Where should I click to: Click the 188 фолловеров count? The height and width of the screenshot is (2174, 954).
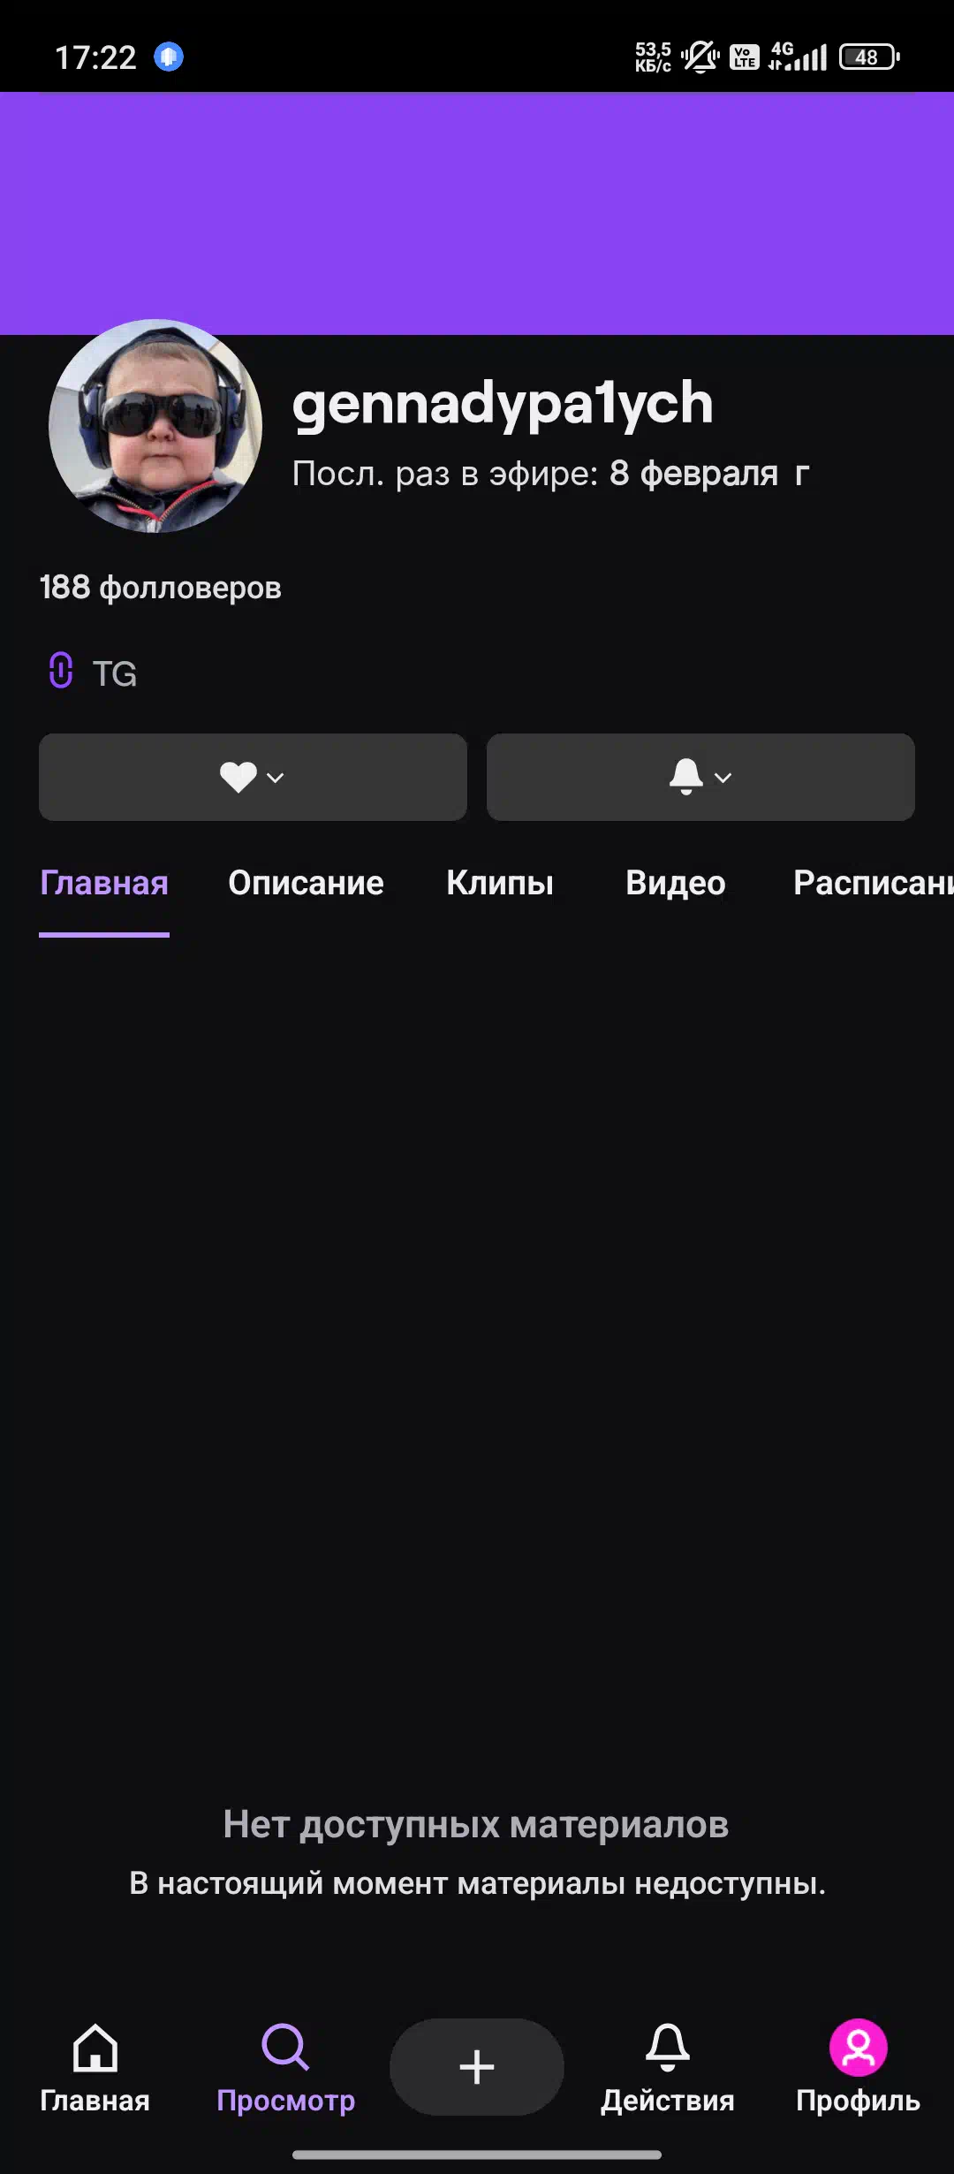pos(160,588)
